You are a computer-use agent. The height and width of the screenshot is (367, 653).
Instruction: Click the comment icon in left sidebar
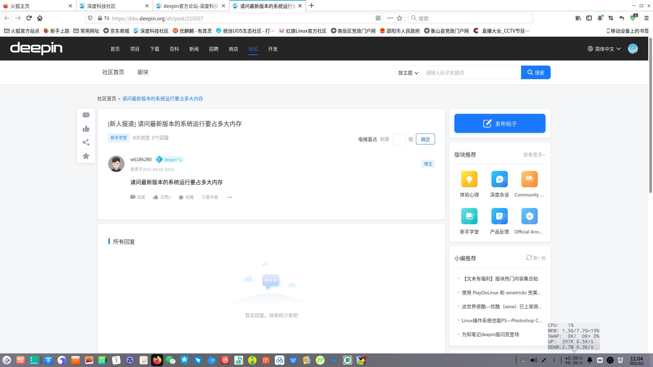86,115
